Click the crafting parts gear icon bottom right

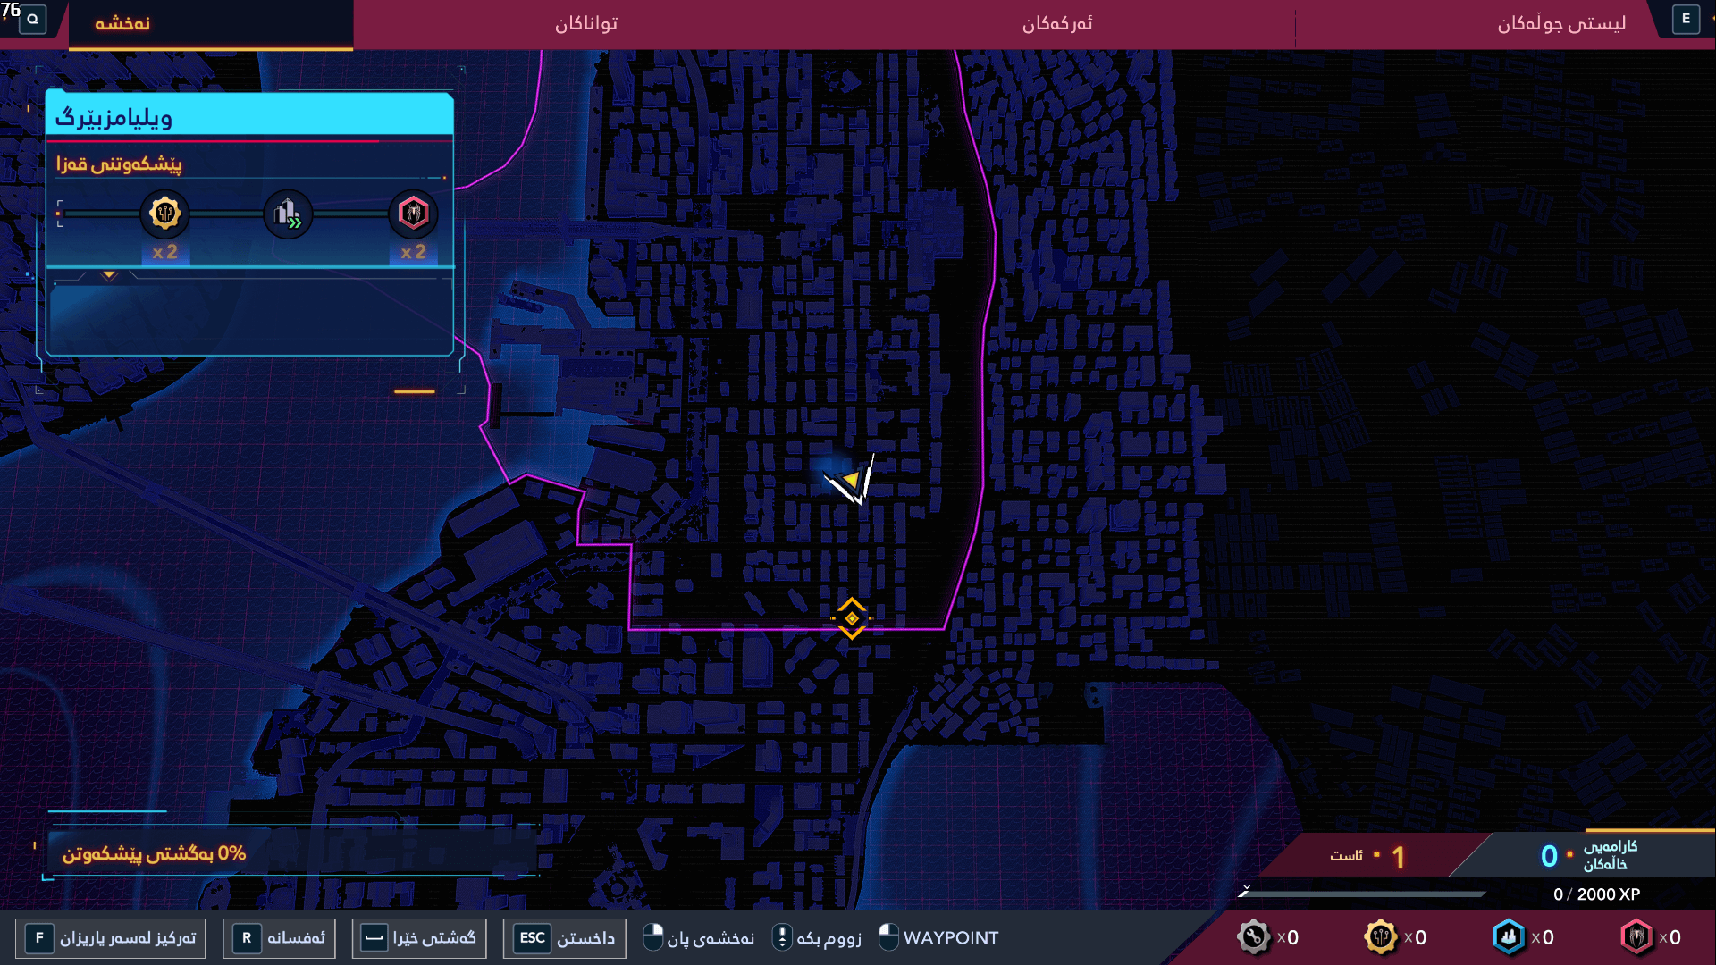(1255, 937)
